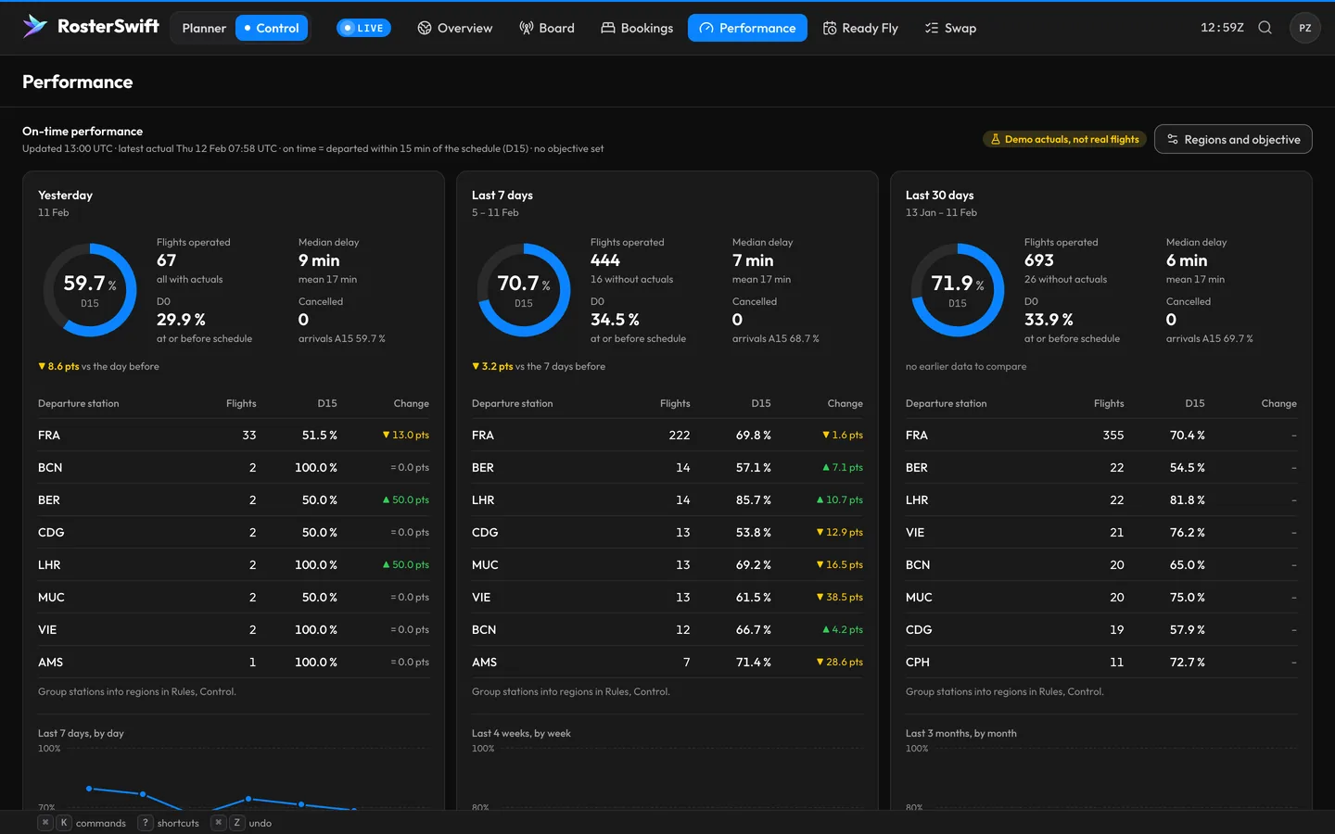This screenshot has height=834, width=1335.
Task: Click '38.5 pts' change for VIE
Action: (x=840, y=597)
